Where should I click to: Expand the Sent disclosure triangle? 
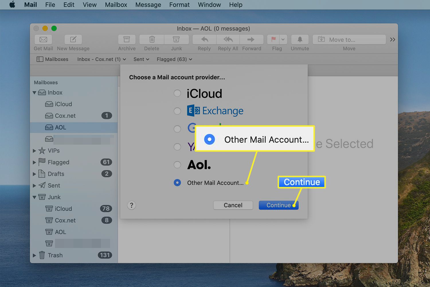click(34, 185)
